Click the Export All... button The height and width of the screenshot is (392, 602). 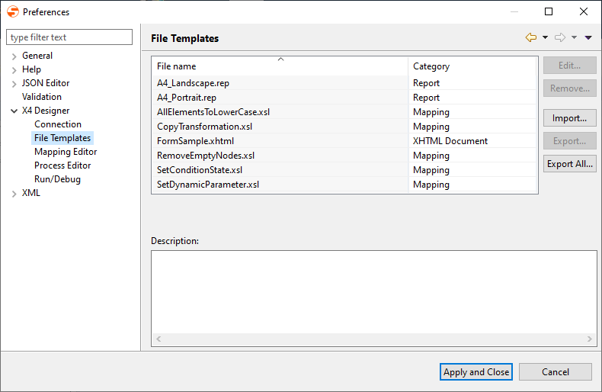[569, 164]
